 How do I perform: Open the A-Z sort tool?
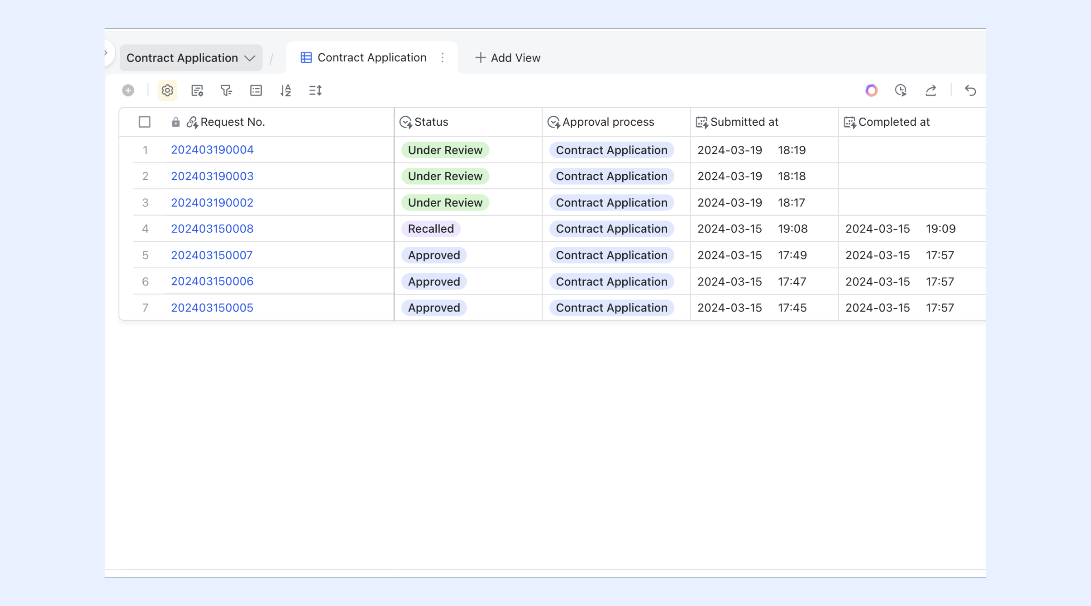[286, 90]
